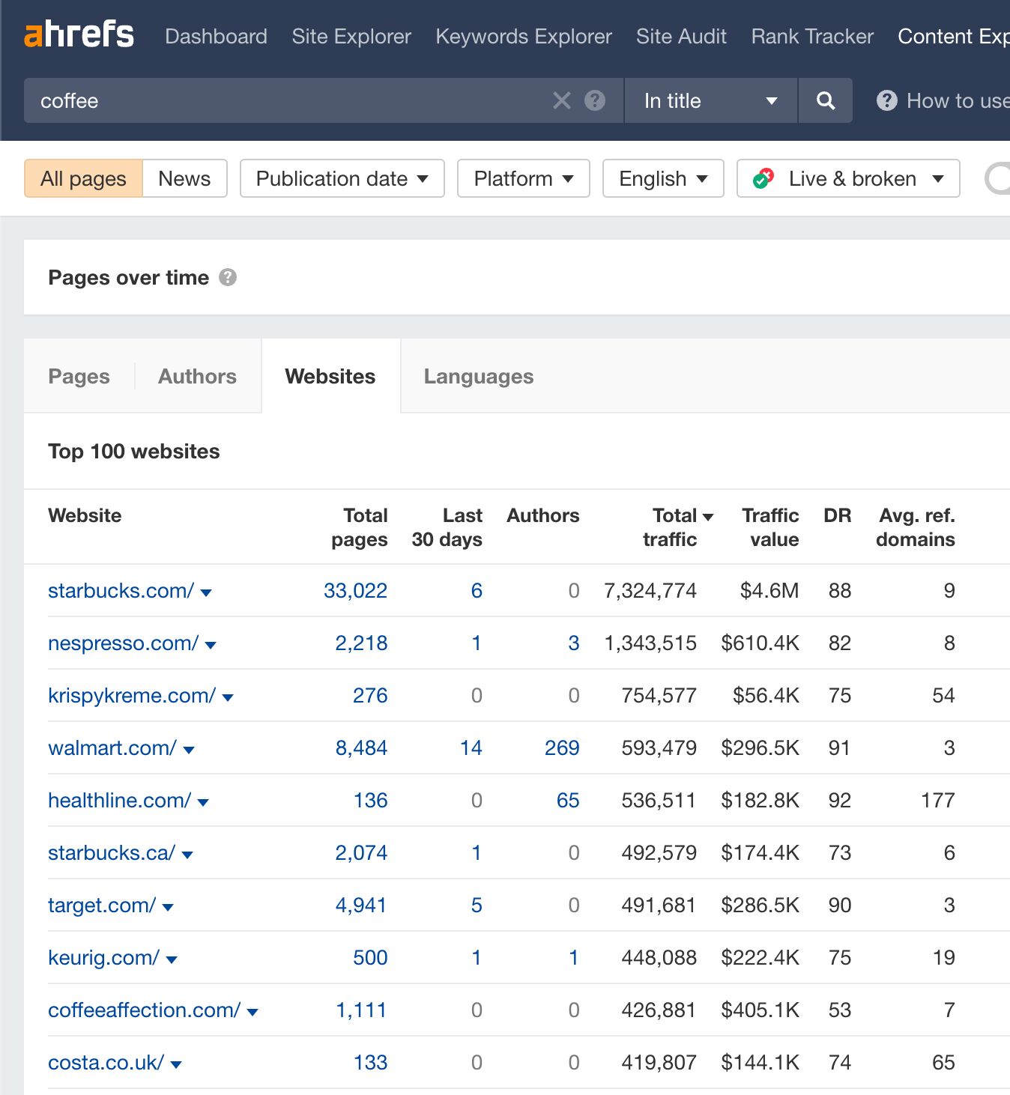Switch to the Authors tab
1010x1095 pixels.
[x=196, y=376]
